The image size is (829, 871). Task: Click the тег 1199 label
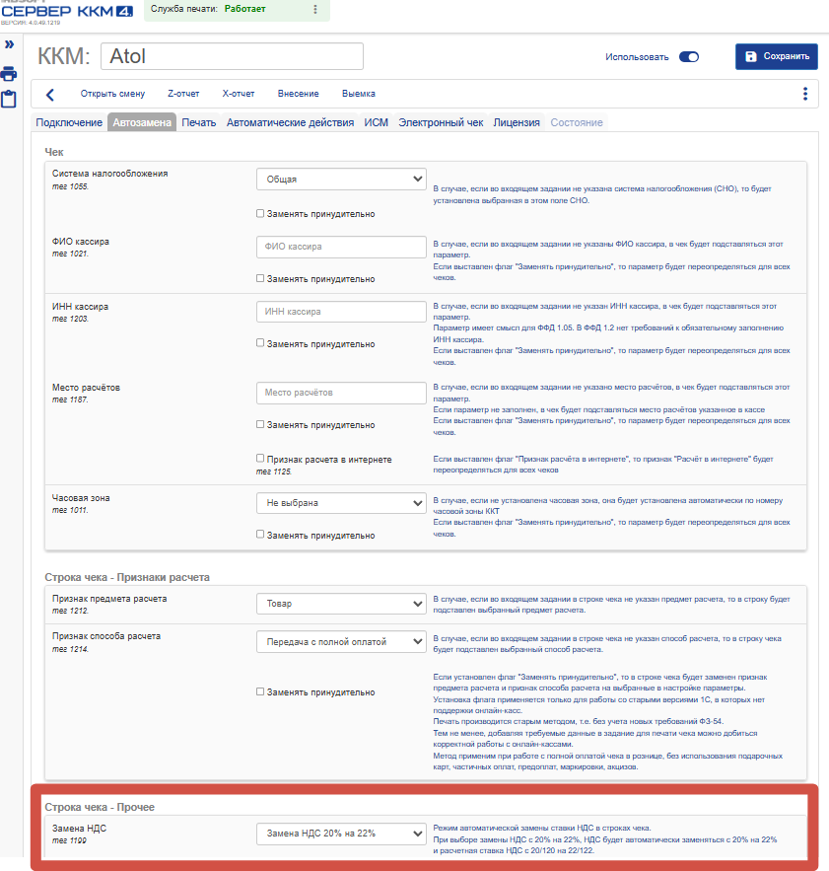[x=69, y=841]
